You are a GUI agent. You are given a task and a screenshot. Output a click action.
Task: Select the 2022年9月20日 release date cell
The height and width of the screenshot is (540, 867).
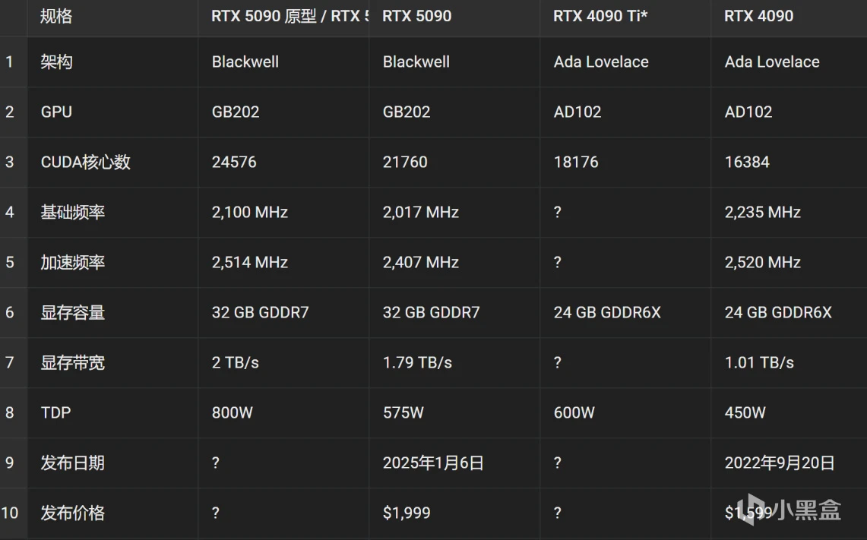[x=780, y=463]
